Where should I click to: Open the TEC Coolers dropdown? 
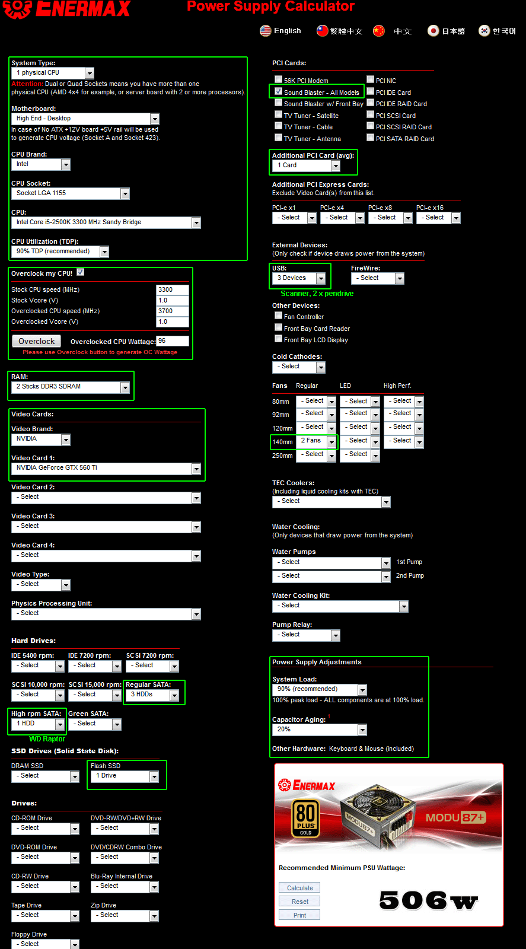[331, 501]
